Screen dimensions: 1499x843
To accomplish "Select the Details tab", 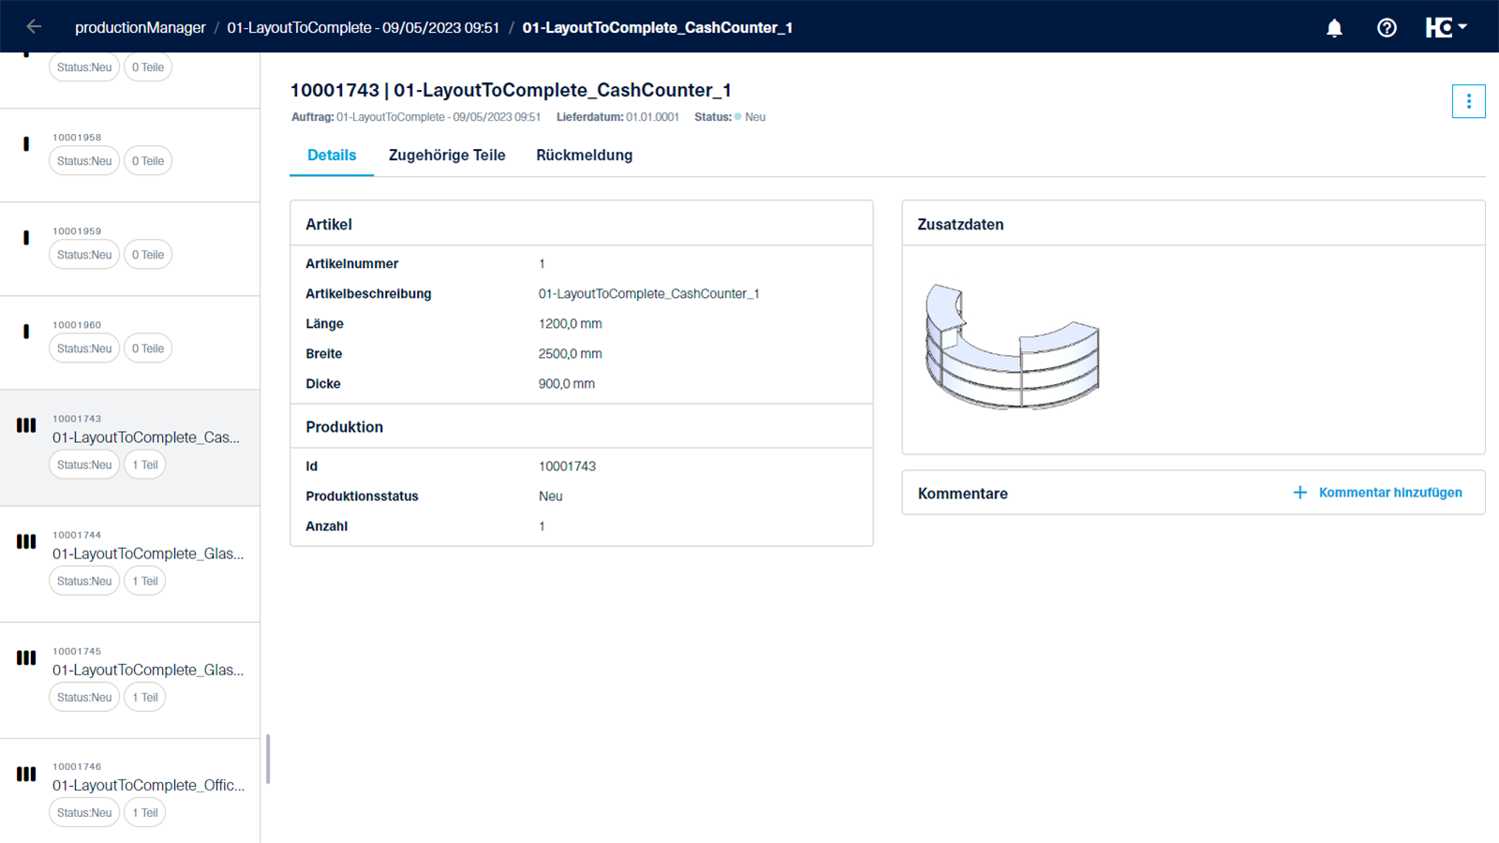I will pyautogui.click(x=332, y=155).
